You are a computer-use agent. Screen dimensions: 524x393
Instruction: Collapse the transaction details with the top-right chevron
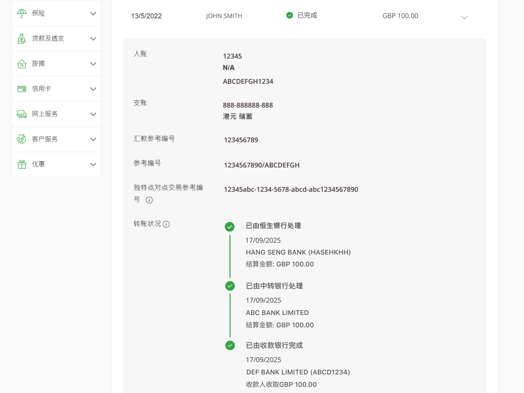coord(464,17)
